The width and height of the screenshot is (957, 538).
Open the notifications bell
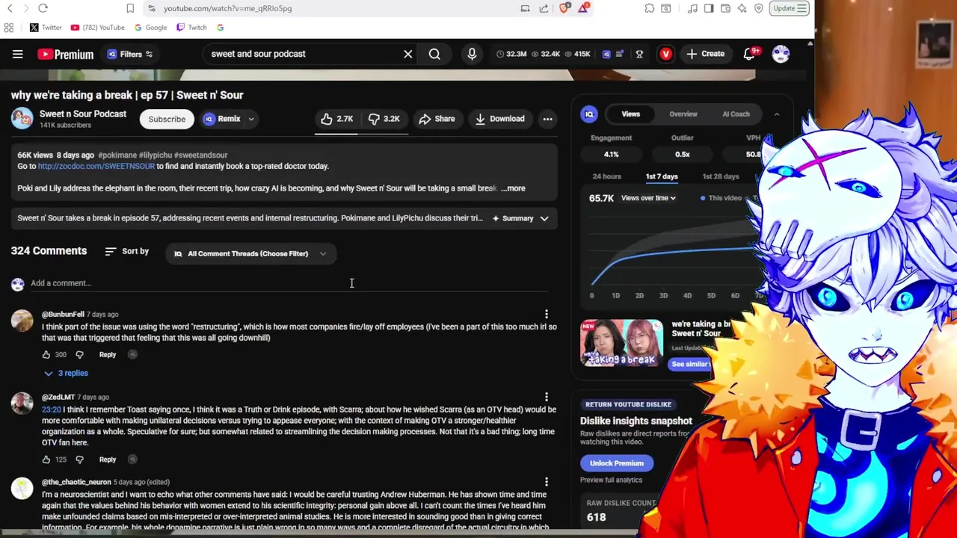[749, 54]
